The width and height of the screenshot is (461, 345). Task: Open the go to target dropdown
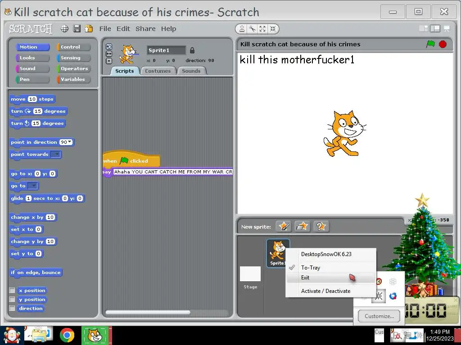(32, 186)
